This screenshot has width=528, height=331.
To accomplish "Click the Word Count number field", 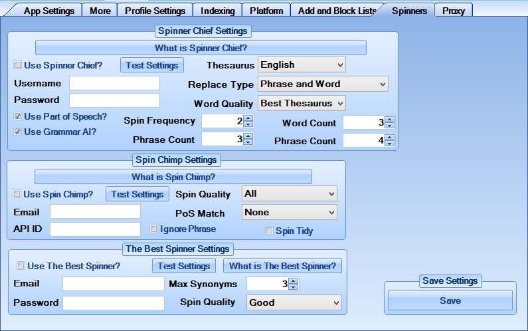I will 364,122.
